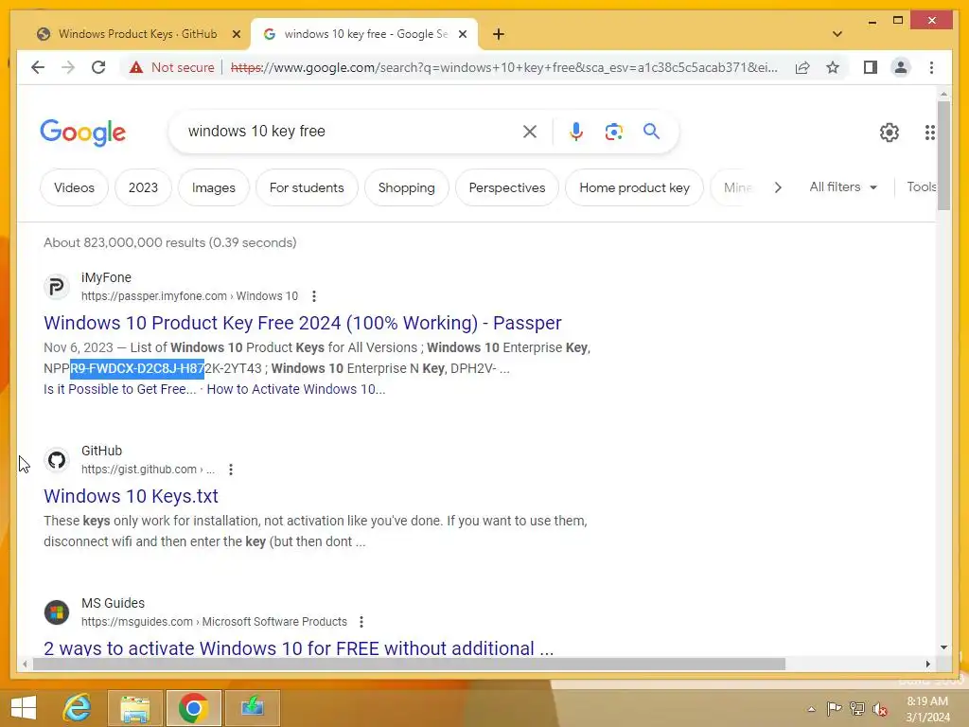
Task: Click the horizontal scrollbar thumb
Action: pyautogui.click(x=409, y=664)
